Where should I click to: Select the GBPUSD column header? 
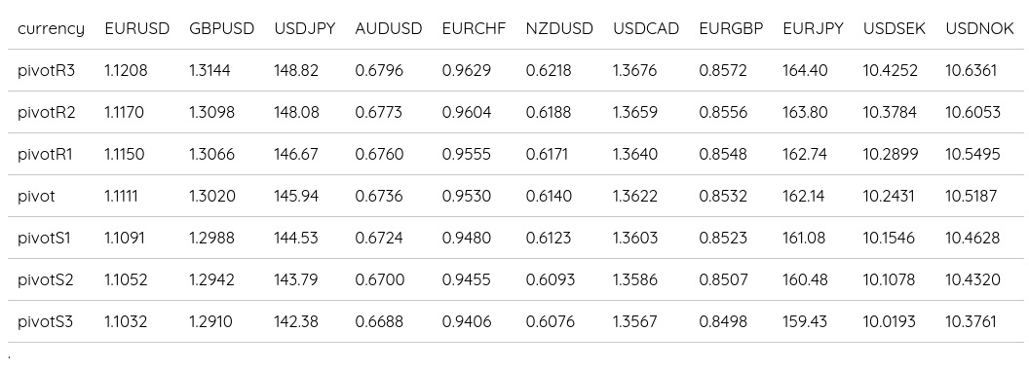point(221,29)
